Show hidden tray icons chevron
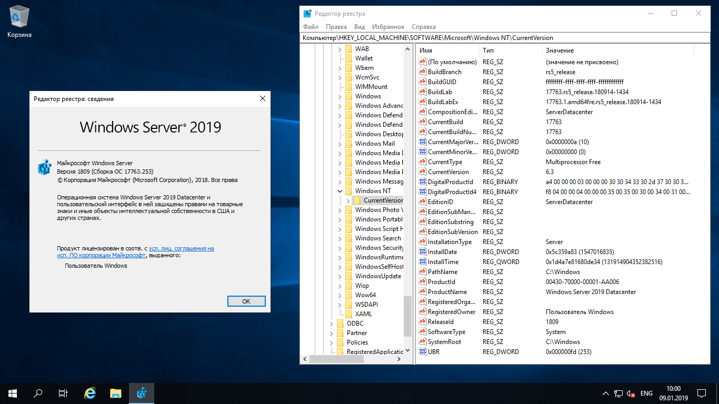 605,393
